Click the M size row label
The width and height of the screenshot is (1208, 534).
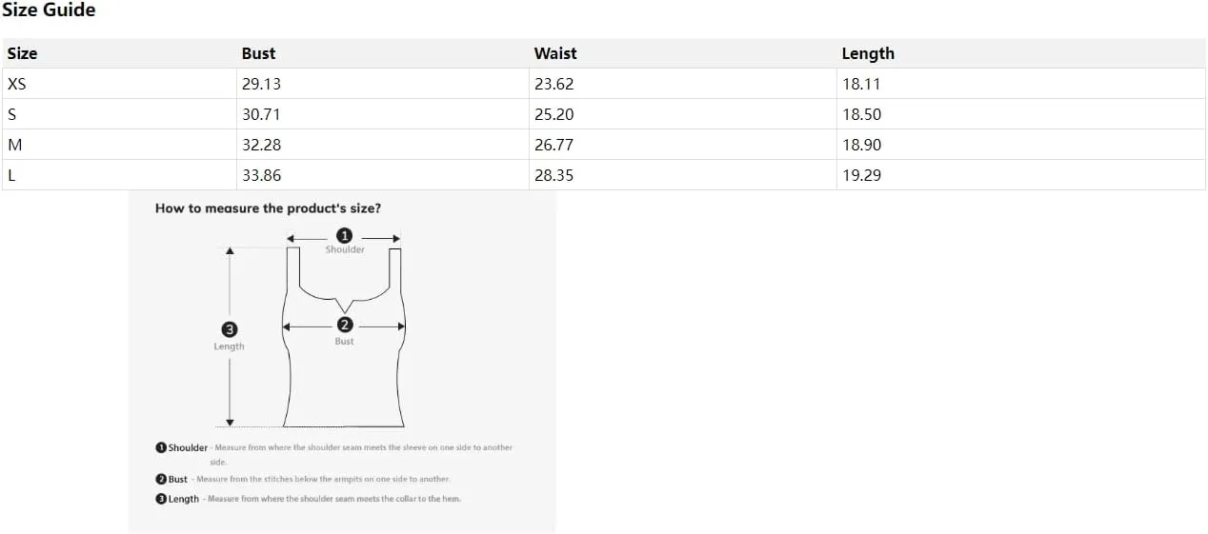[120, 145]
